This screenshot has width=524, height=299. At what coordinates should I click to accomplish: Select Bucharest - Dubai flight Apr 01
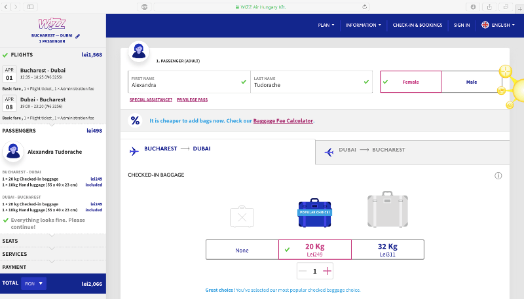pos(53,73)
